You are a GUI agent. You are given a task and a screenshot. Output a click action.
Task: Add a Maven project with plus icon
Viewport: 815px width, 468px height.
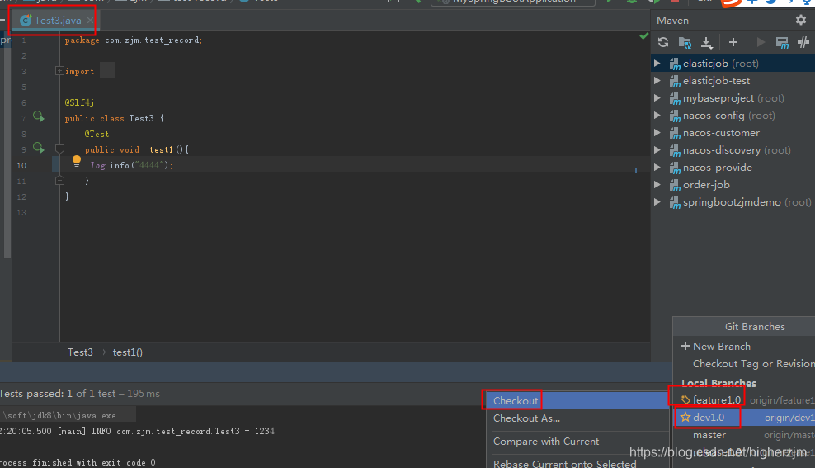(733, 42)
